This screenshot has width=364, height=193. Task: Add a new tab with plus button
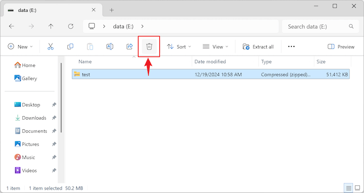point(111,10)
